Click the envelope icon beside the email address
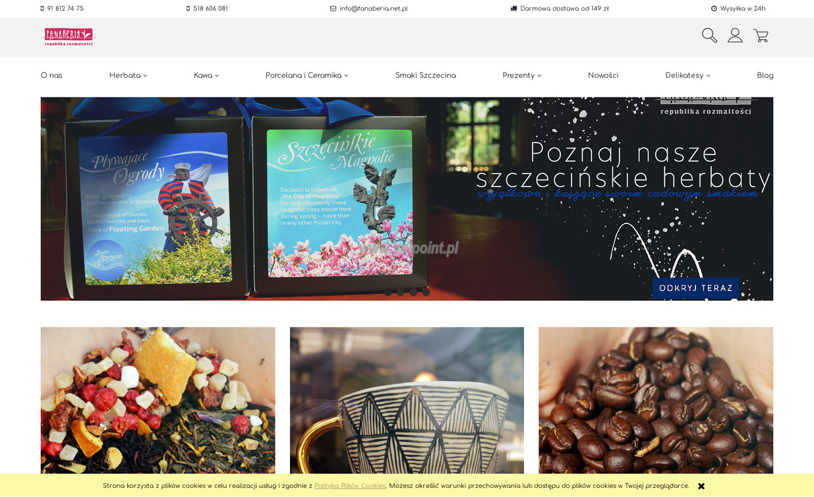 click(333, 9)
